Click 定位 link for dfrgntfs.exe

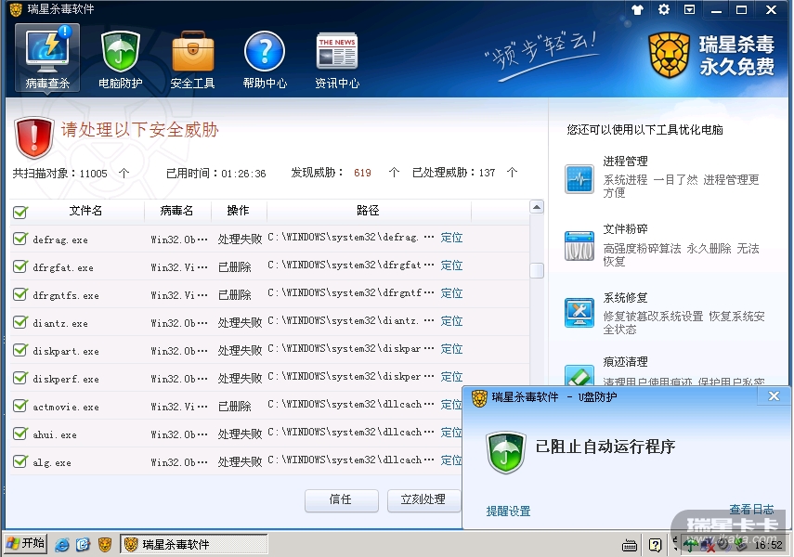tap(451, 293)
